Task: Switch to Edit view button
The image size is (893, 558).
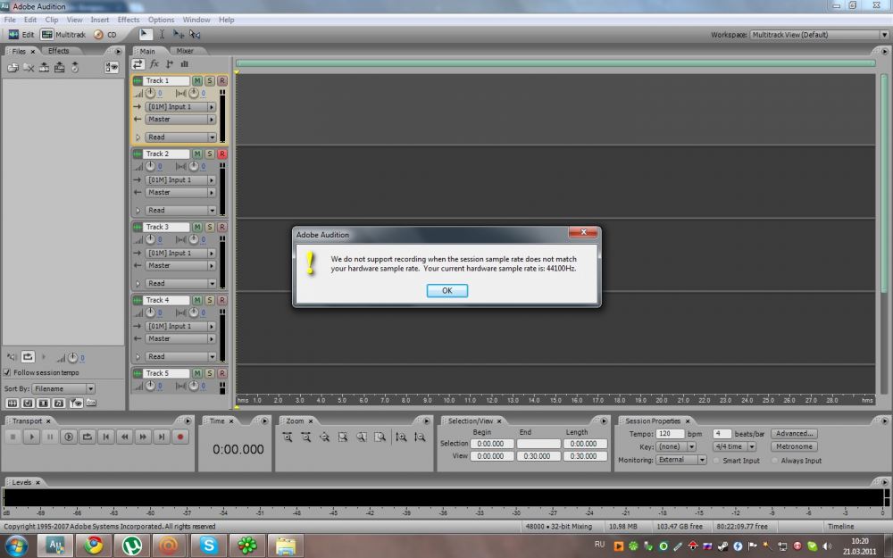Action: click(x=21, y=35)
